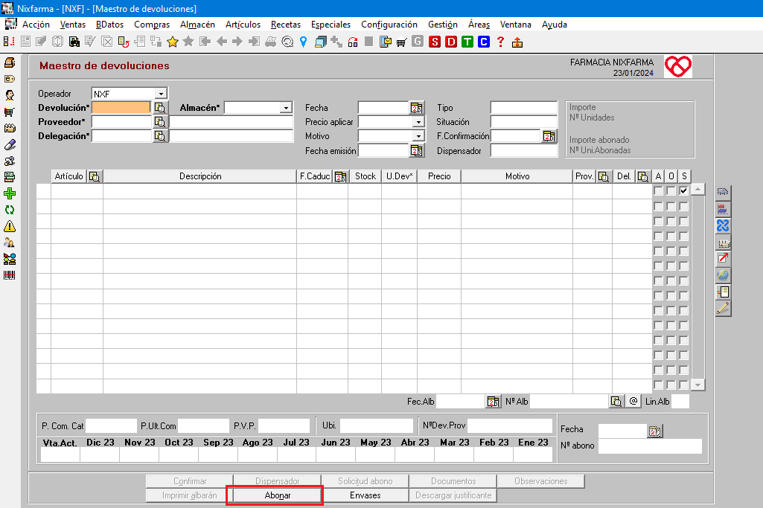Open the Proveedor lookup icon
Screen dimensions: 763x508
point(160,121)
